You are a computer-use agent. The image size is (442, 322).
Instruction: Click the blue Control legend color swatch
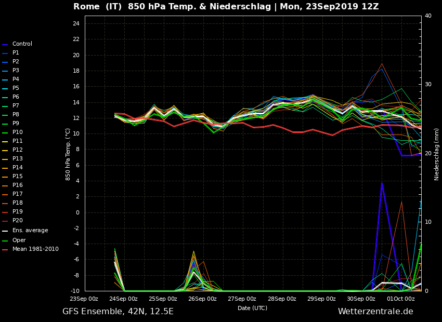(5, 45)
